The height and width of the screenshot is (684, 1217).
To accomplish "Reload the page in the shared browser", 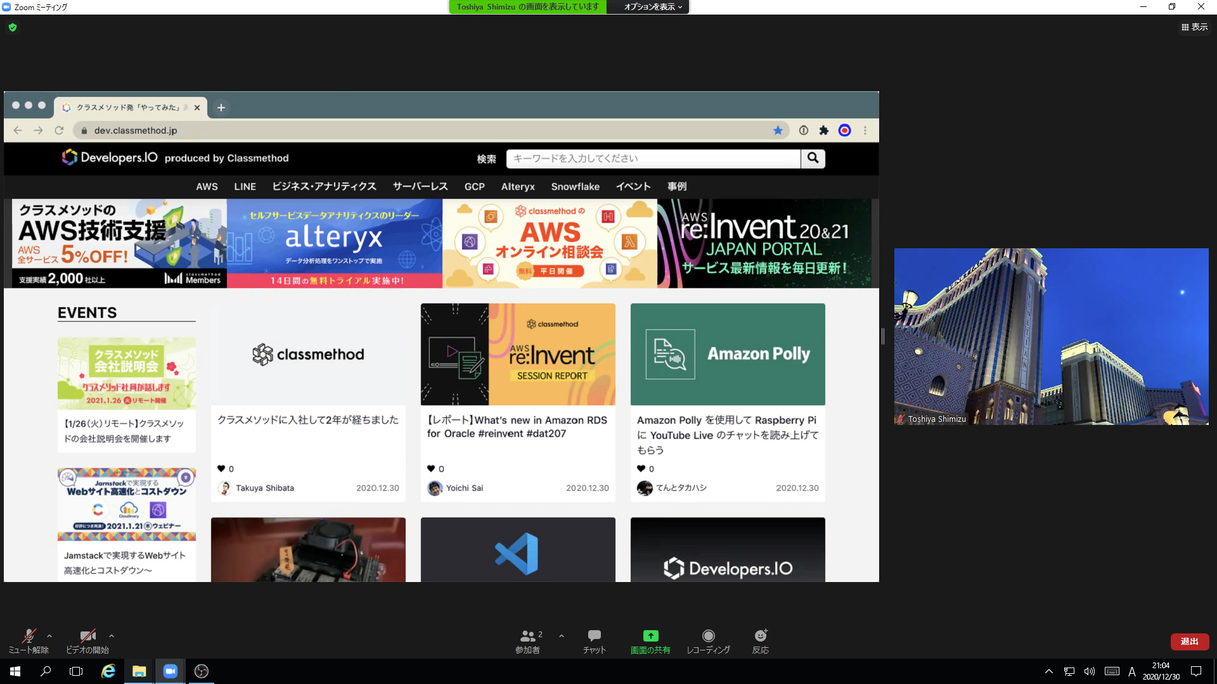I will 59,130.
